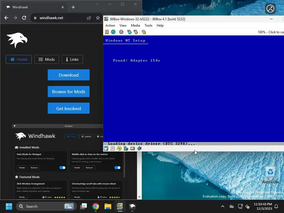284x213 pixels.
Task: Click network status bar icon in 86Box
Action: pyautogui.click(x=126, y=149)
